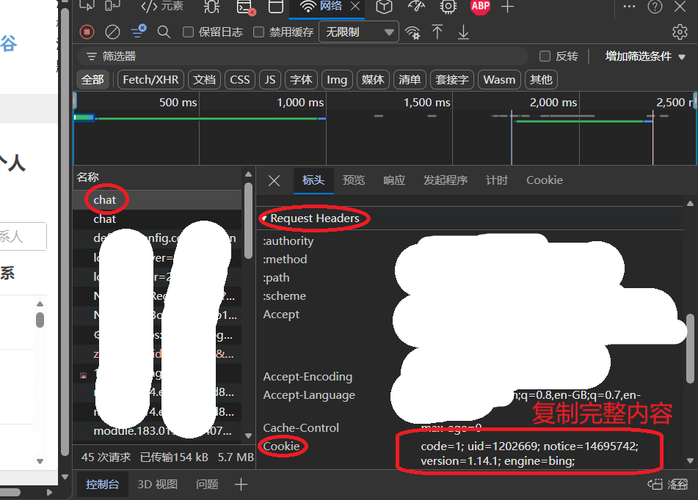698x500 pixels.
Task: Switch to the 元素 tab
Action: pyautogui.click(x=162, y=6)
